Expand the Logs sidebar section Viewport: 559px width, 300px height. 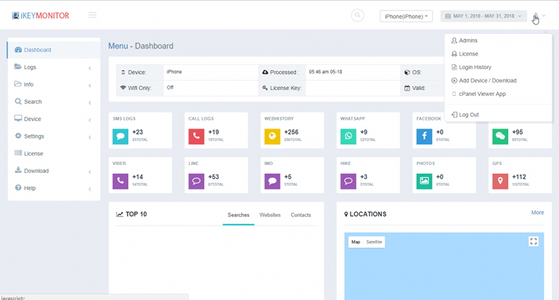54,67
